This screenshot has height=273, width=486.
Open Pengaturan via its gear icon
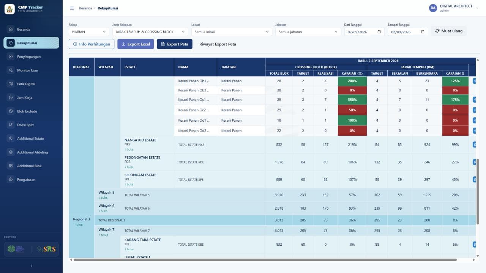(x=11, y=179)
